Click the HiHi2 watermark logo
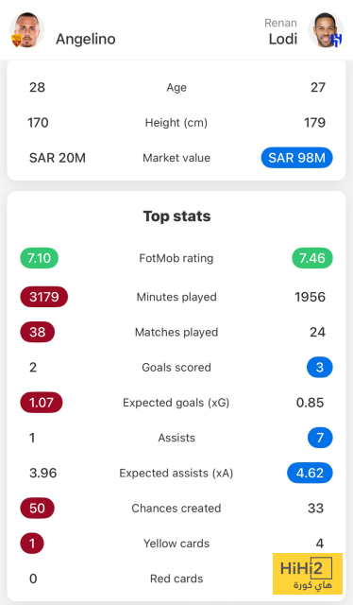The width and height of the screenshot is (353, 605). 308,574
